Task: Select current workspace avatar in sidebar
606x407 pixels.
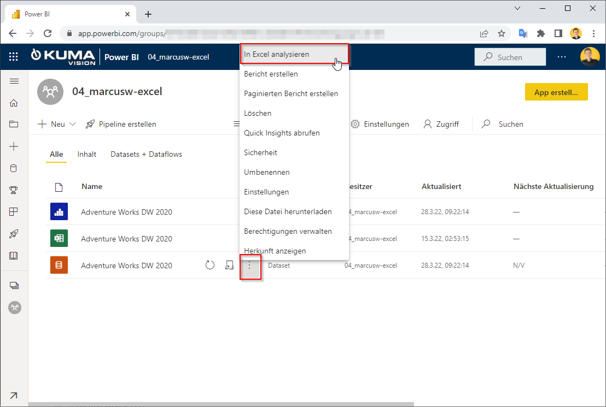Action: [15, 308]
